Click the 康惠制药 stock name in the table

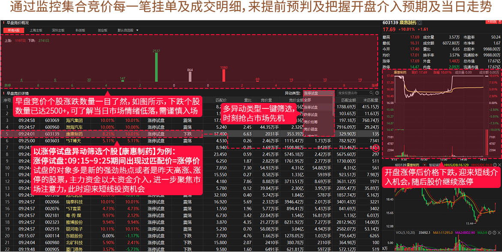tap(75, 134)
